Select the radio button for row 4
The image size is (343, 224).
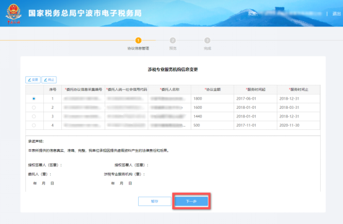tap(33, 125)
